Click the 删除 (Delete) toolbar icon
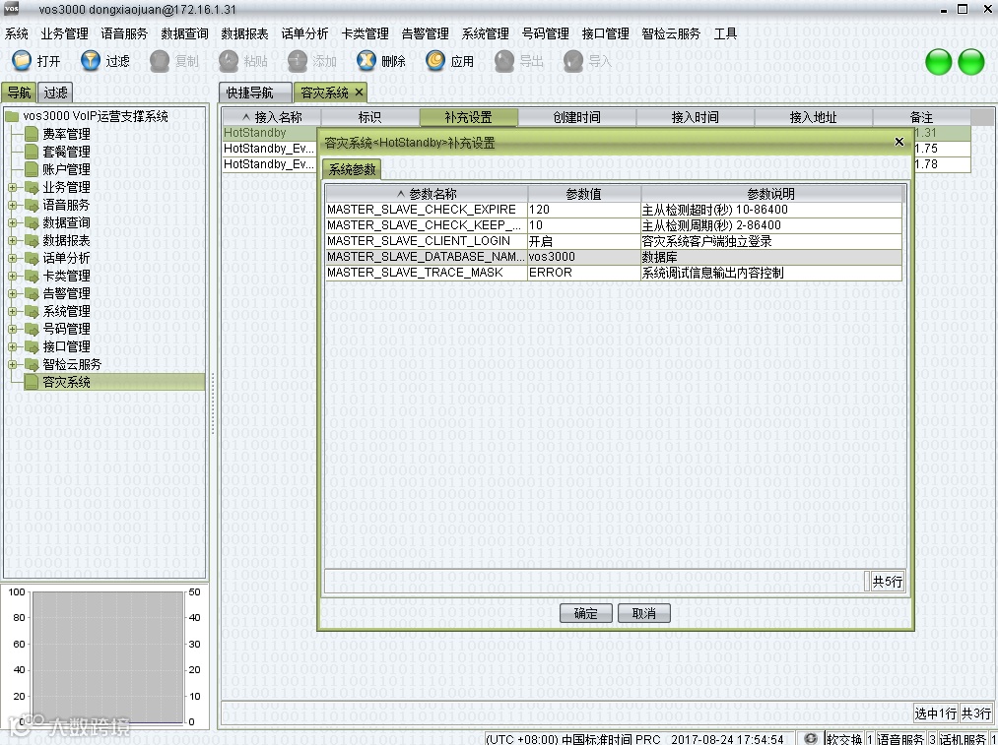The width and height of the screenshot is (998, 745). (366, 60)
